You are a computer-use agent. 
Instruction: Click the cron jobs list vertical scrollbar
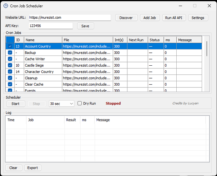pyautogui.click(x=207, y=64)
